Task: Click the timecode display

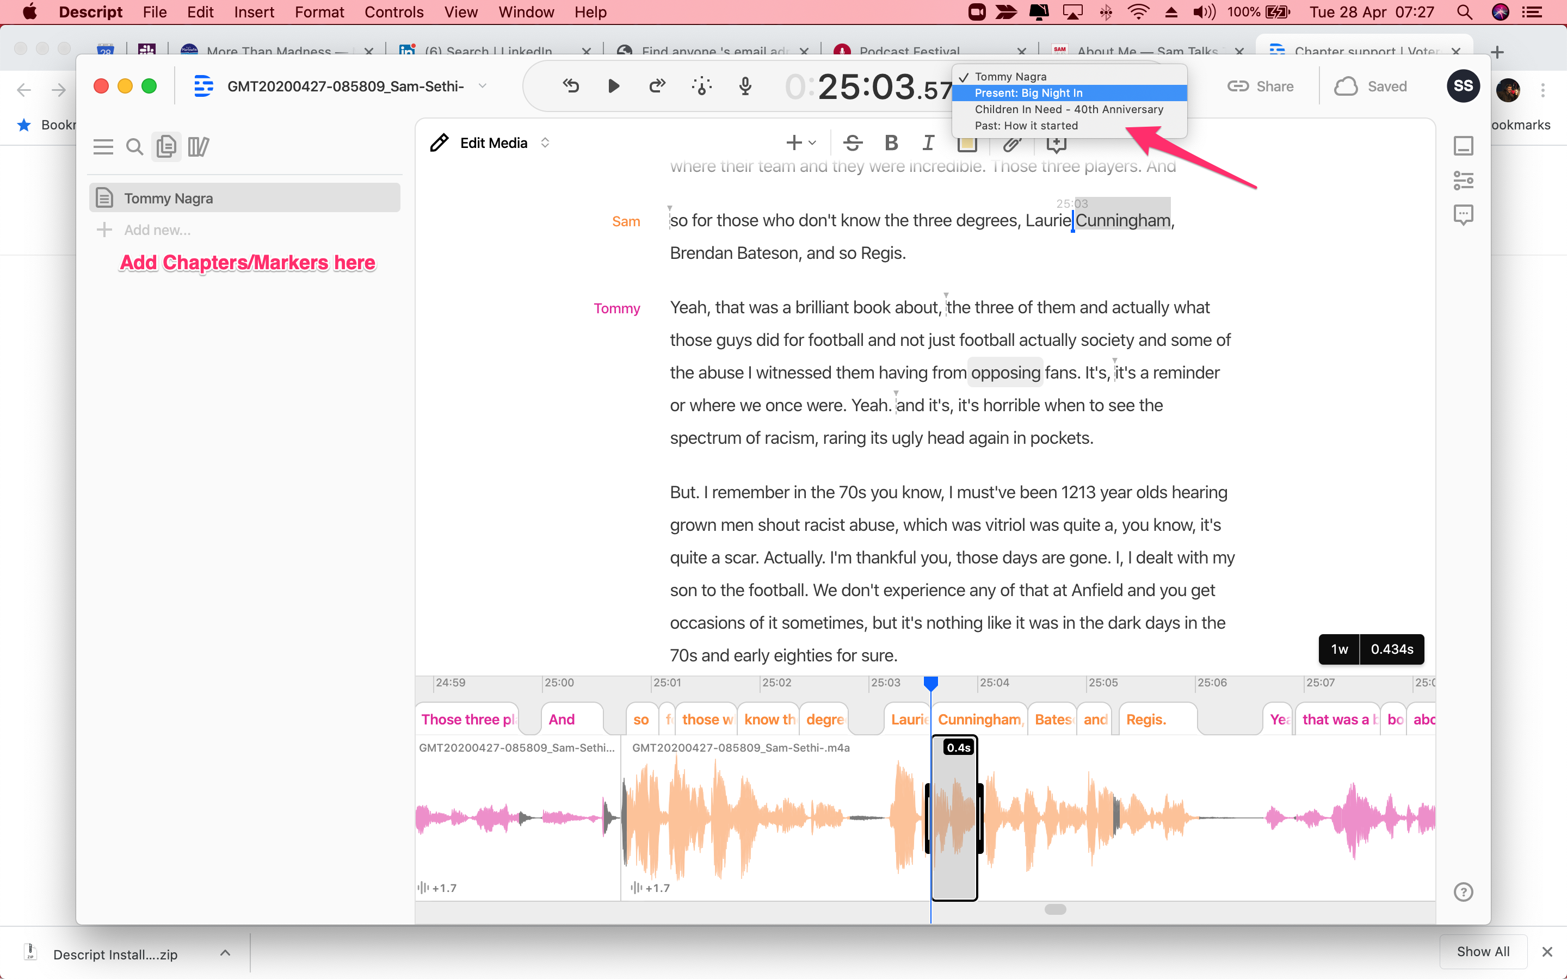Action: pyautogui.click(x=868, y=87)
